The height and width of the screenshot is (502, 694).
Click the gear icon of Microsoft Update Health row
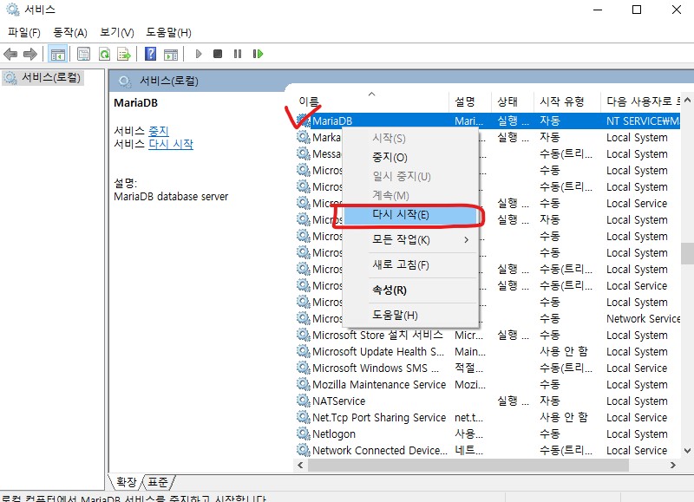[303, 351]
